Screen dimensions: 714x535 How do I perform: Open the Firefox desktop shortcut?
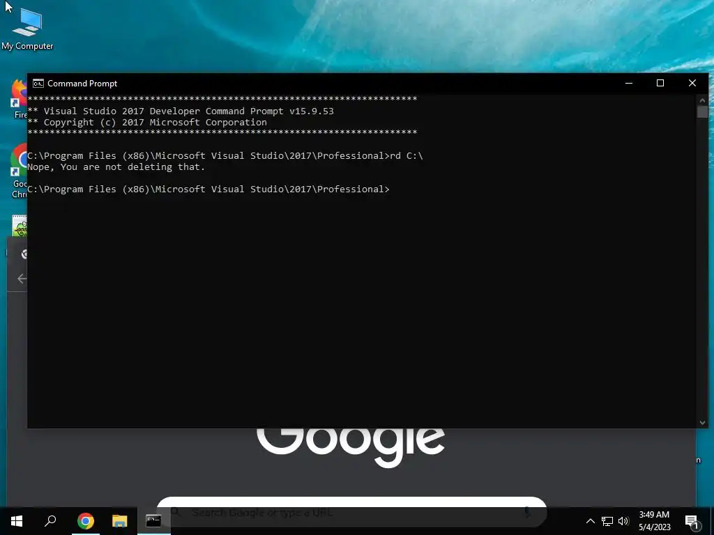(19, 99)
